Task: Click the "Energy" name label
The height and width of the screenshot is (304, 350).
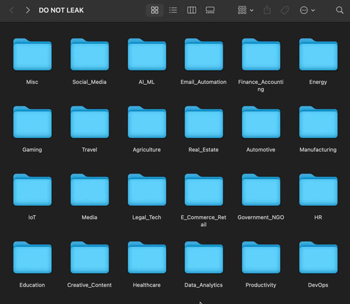Action: (x=318, y=82)
